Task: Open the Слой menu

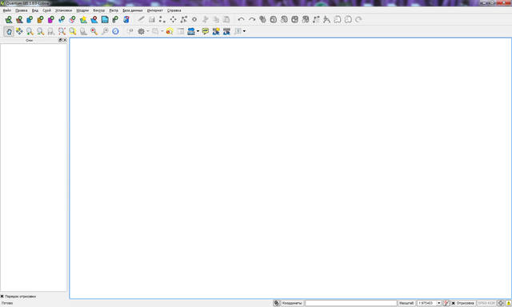Action: point(46,10)
